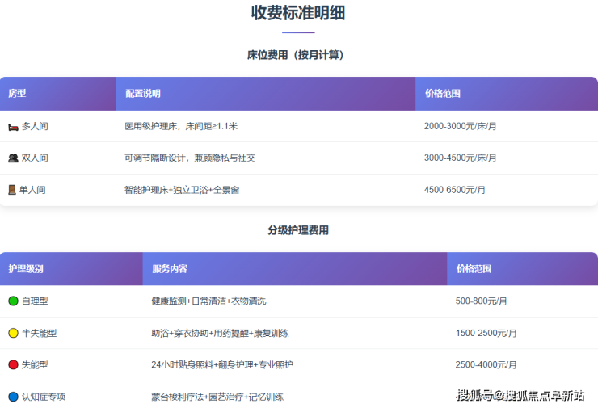
Task: Click the blue circle next to 认知症专项
Action: click(13, 397)
